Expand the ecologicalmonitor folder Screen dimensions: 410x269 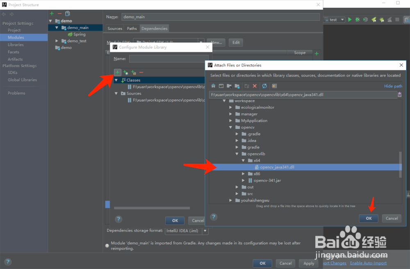230,107
